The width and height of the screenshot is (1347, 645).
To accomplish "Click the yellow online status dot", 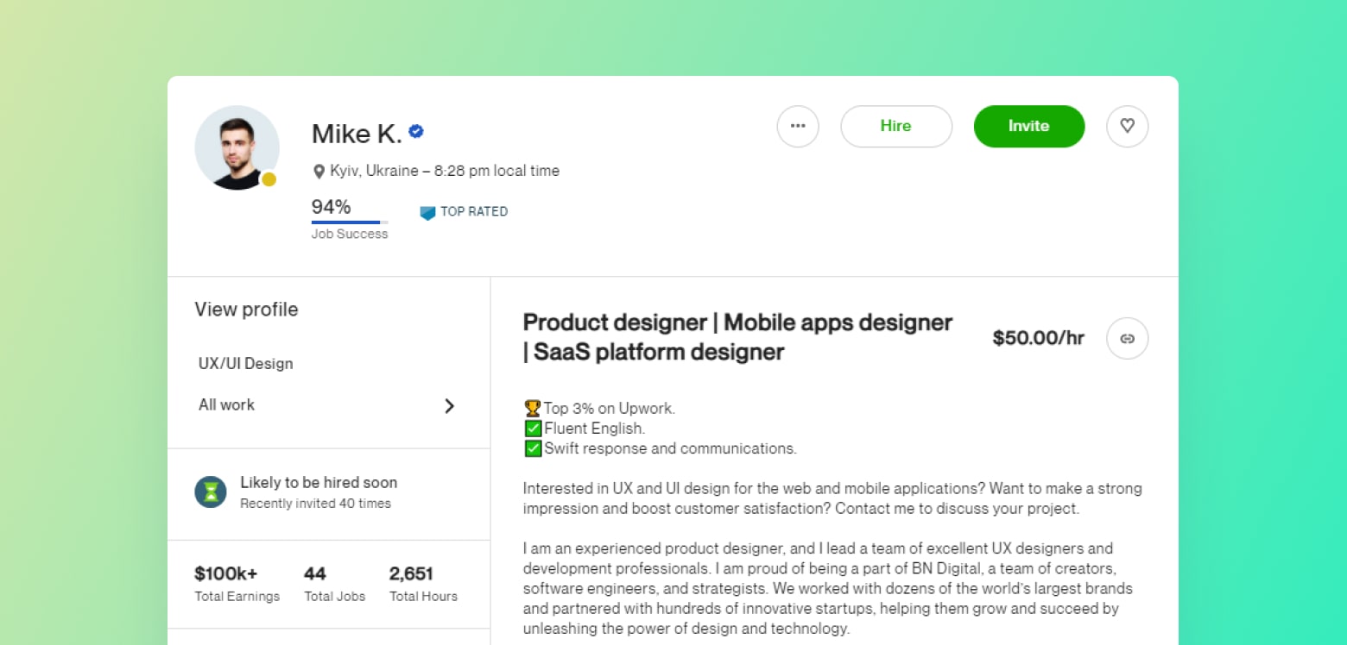I will (269, 179).
